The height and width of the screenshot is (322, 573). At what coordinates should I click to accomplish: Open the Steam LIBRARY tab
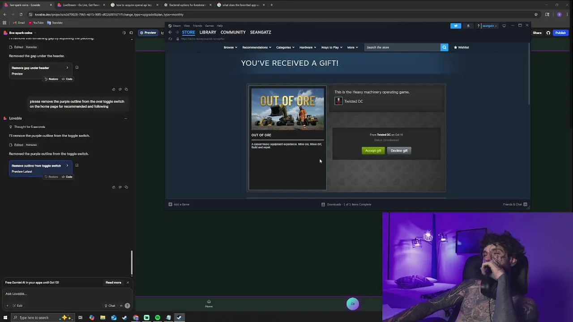(208, 32)
